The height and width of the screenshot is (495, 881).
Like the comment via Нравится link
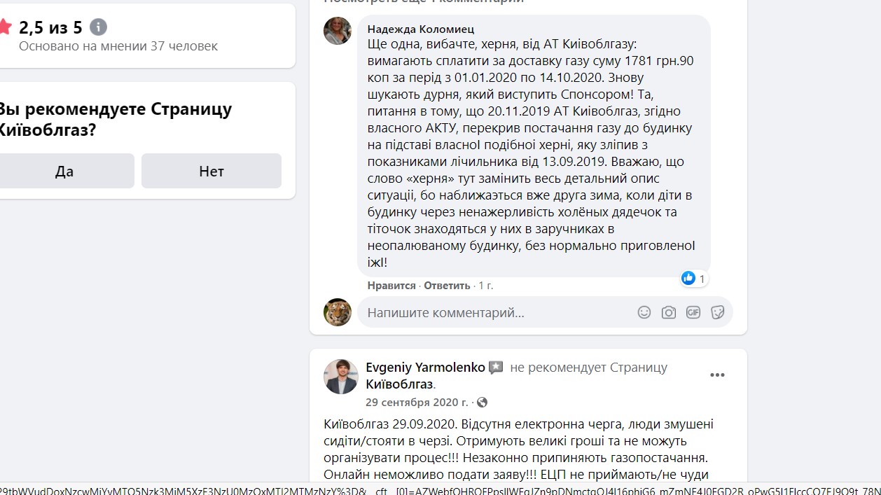[x=391, y=286]
